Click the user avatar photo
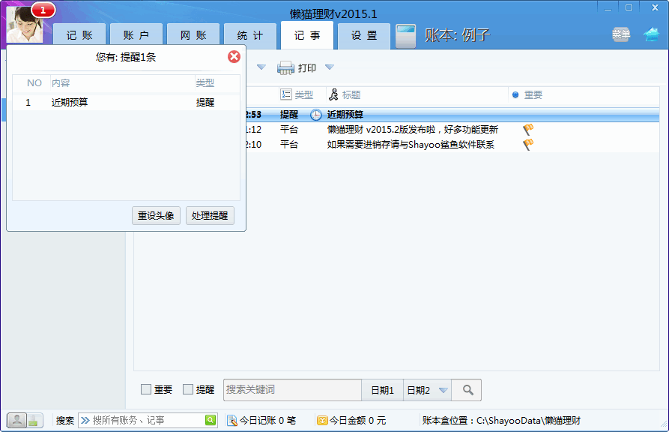Viewport: 669px width, 432px height. (24, 24)
